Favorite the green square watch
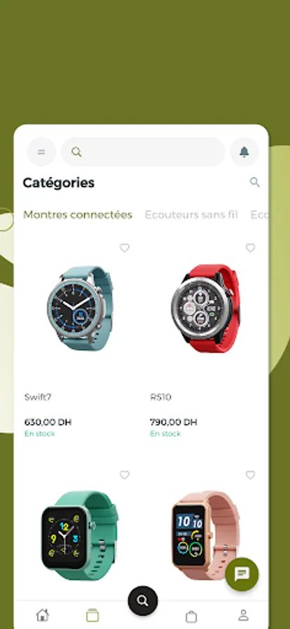Image resolution: width=290 pixels, height=629 pixels. click(125, 475)
